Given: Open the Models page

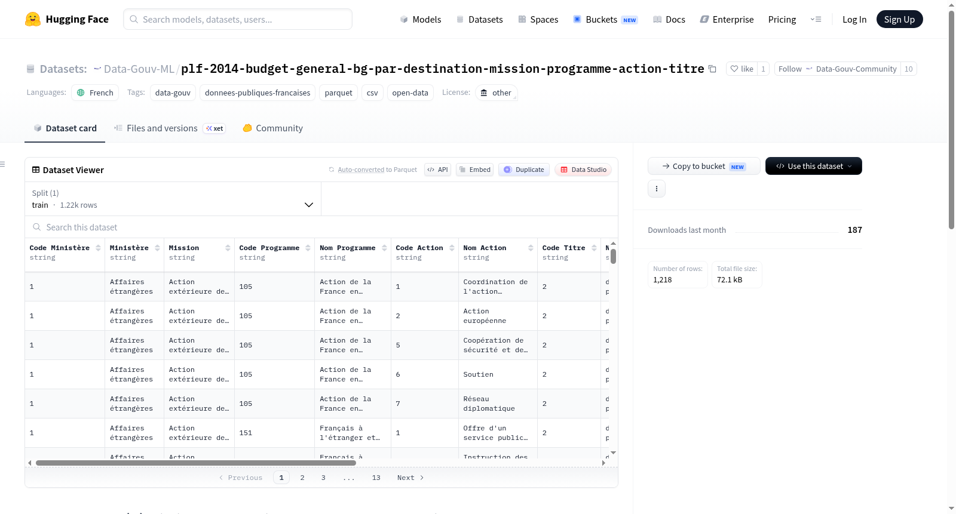Looking at the screenshot, I should (421, 19).
